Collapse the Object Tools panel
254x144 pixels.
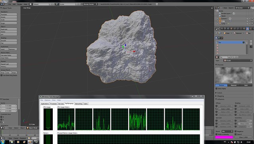click(6, 8)
